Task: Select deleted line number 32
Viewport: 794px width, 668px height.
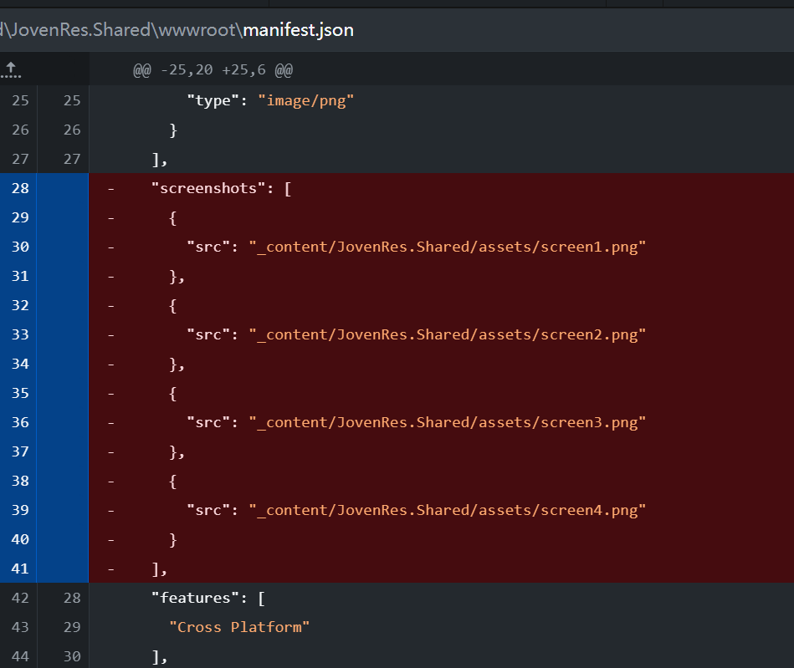Action: pos(20,305)
